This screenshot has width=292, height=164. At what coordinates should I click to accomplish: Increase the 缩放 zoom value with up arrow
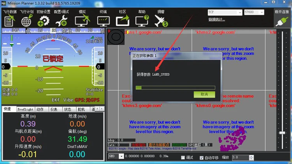coord(251,156)
